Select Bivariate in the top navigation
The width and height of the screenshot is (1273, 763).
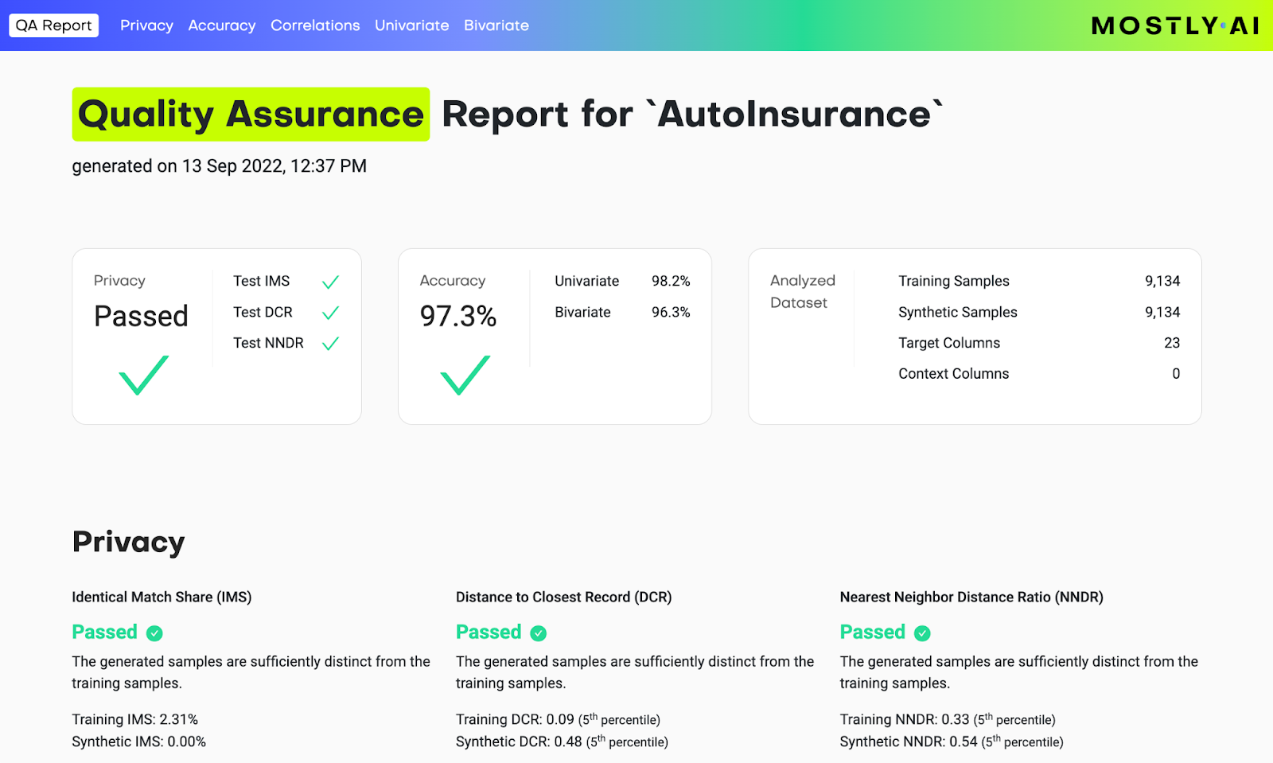point(496,25)
